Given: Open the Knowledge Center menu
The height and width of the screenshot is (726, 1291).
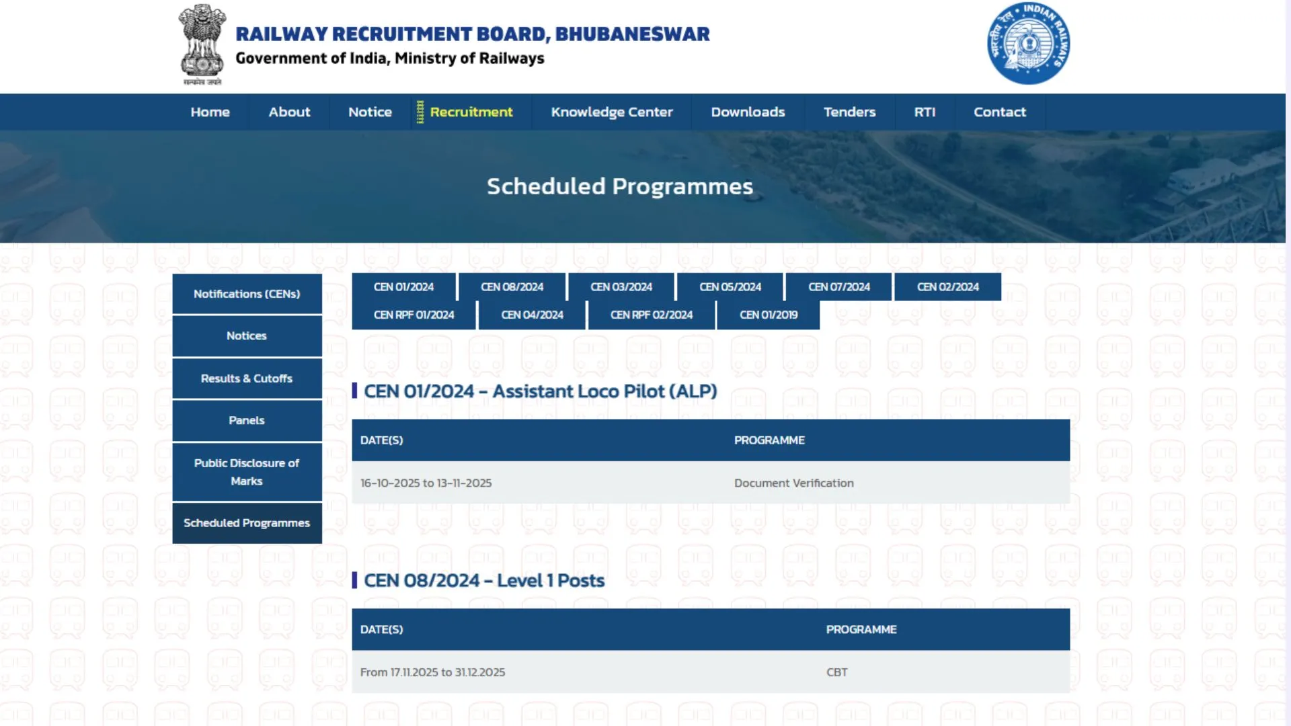Looking at the screenshot, I should click(x=611, y=112).
